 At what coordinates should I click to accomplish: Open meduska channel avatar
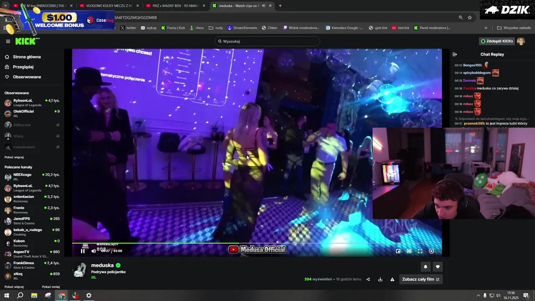[80, 270]
